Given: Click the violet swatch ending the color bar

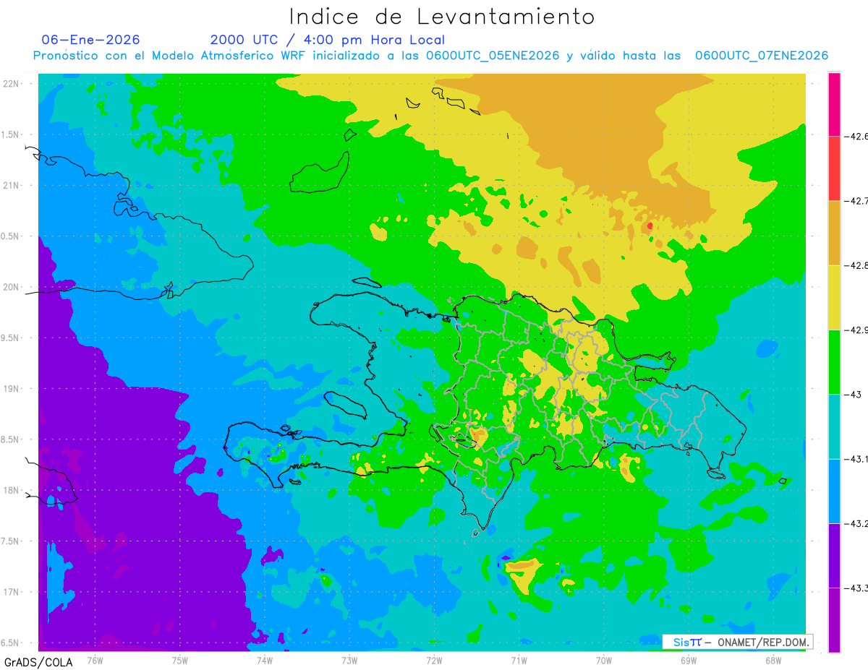Looking at the screenshot, I should [x=834, y=619].
